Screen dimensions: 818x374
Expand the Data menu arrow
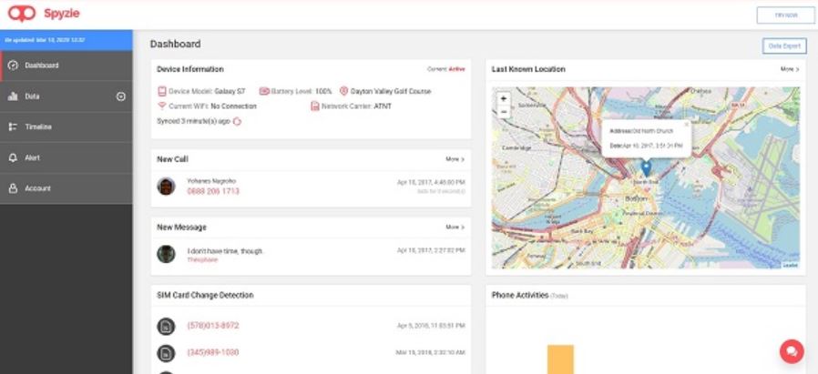tap(120, 96)
